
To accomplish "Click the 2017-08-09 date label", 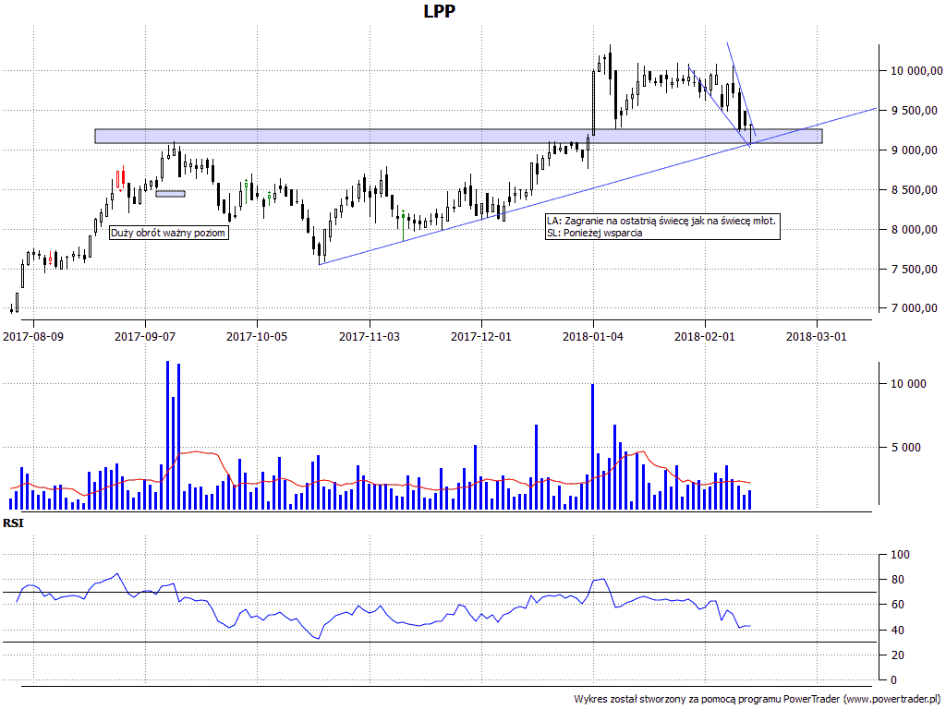I will [x=33, y=336].
